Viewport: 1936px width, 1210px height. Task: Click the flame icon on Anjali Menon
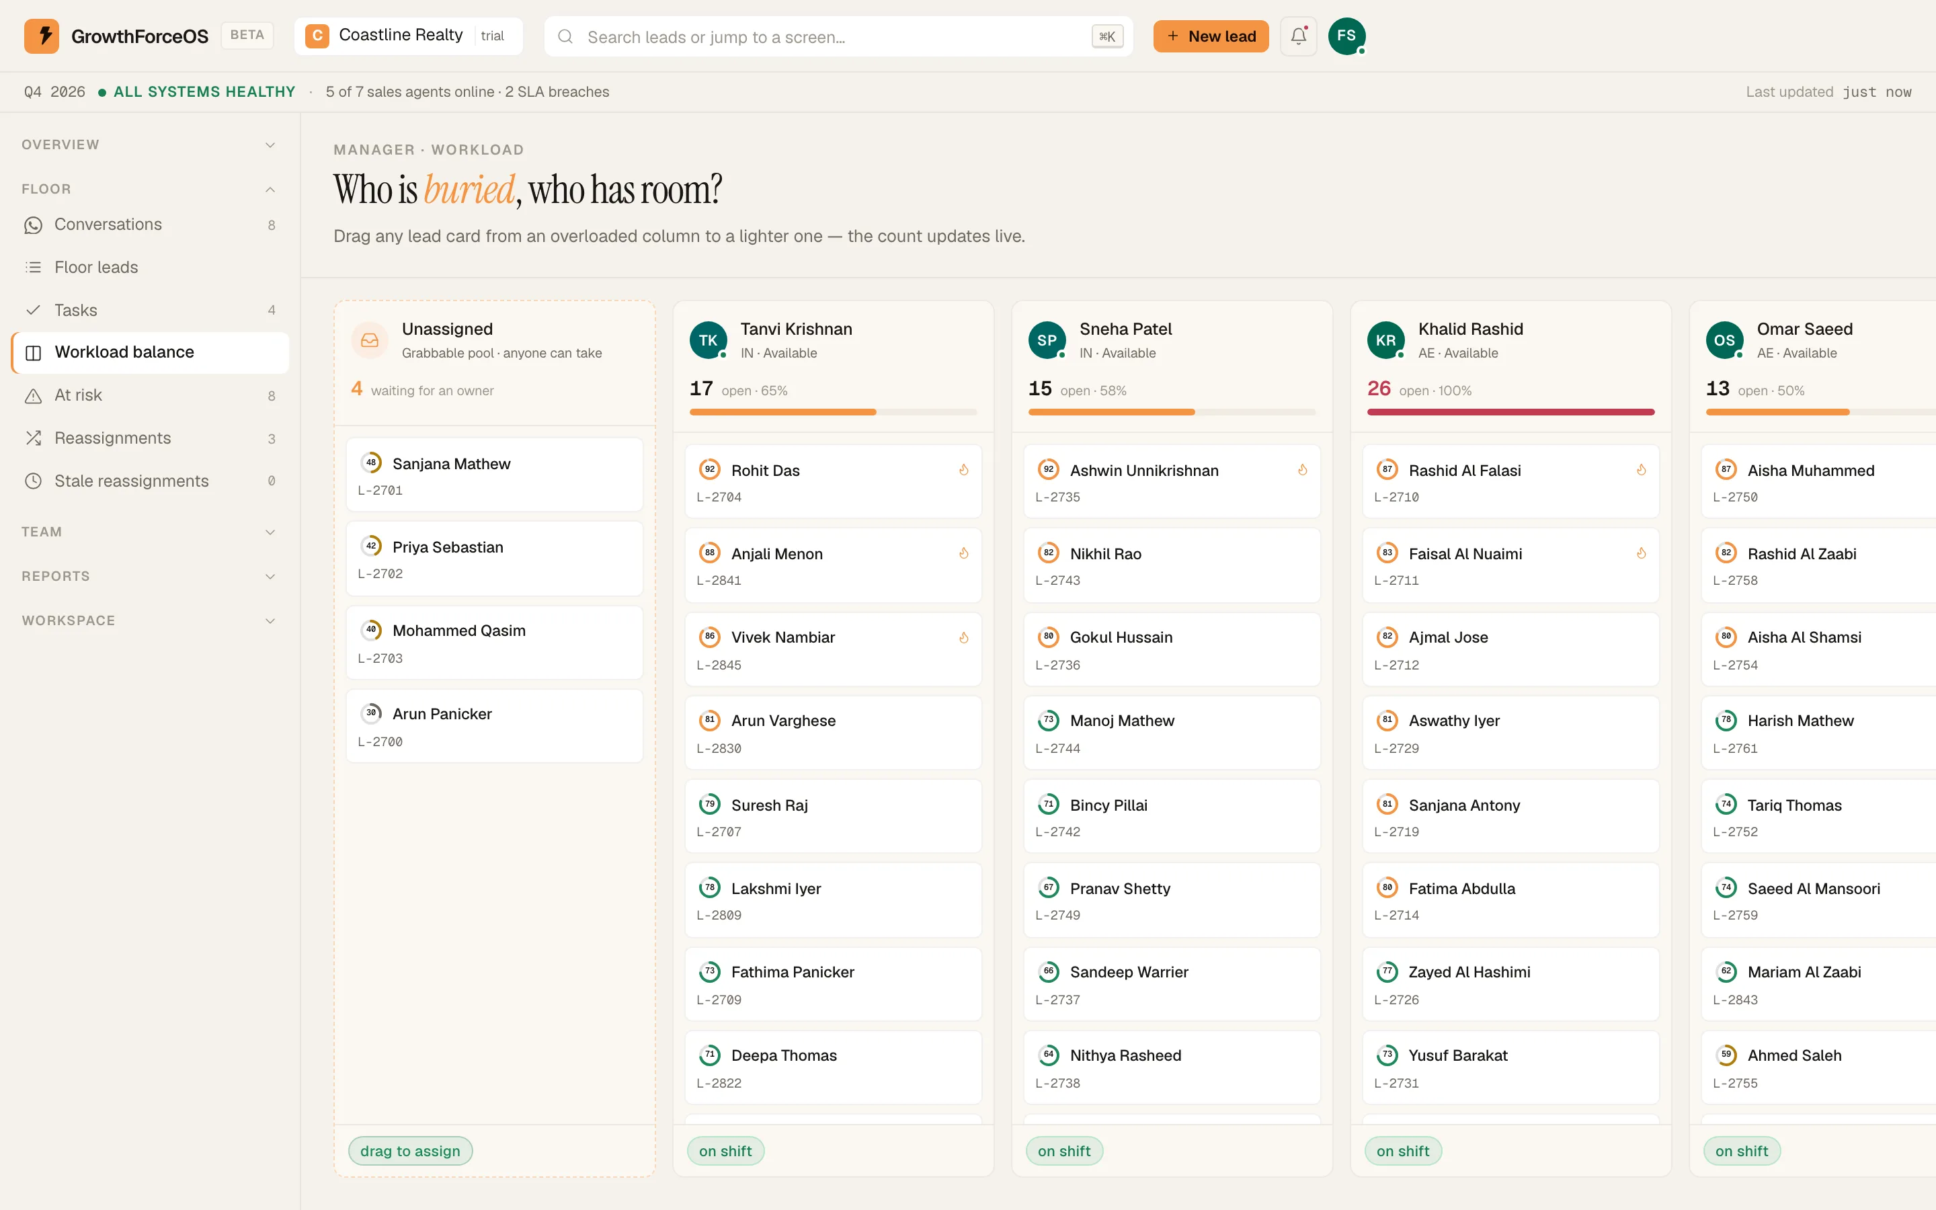963,553
